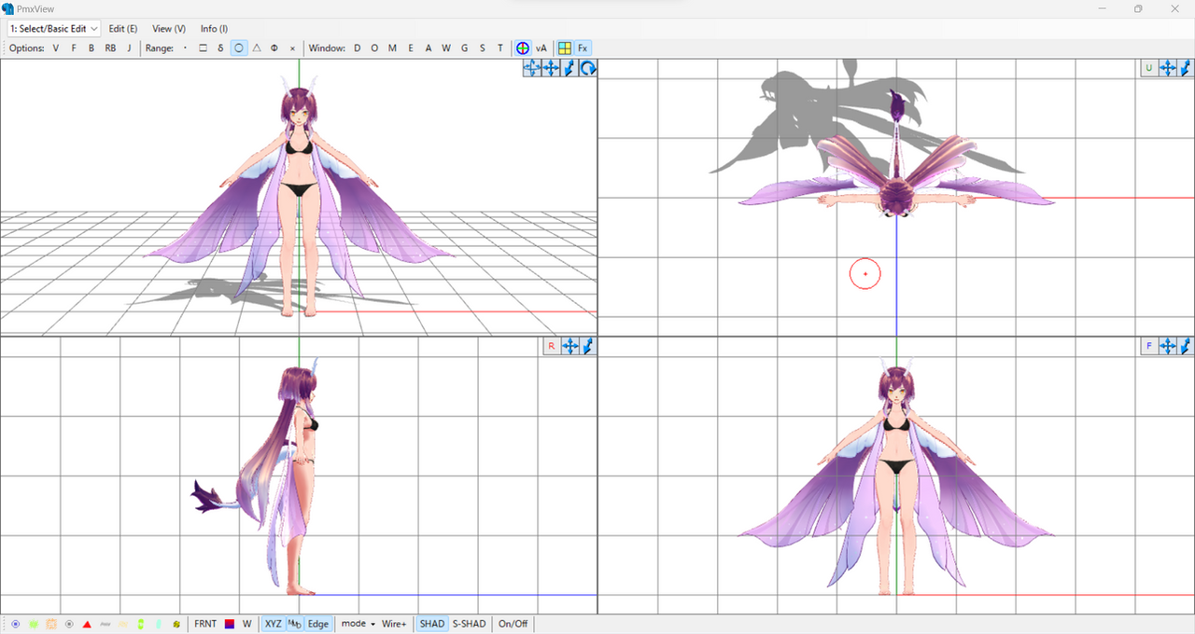Select the dot point range mode

point(185,48)
